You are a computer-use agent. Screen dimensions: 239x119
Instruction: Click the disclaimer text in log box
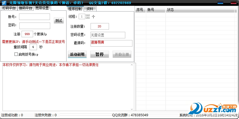pyautogui.click(x=51, y=65)
